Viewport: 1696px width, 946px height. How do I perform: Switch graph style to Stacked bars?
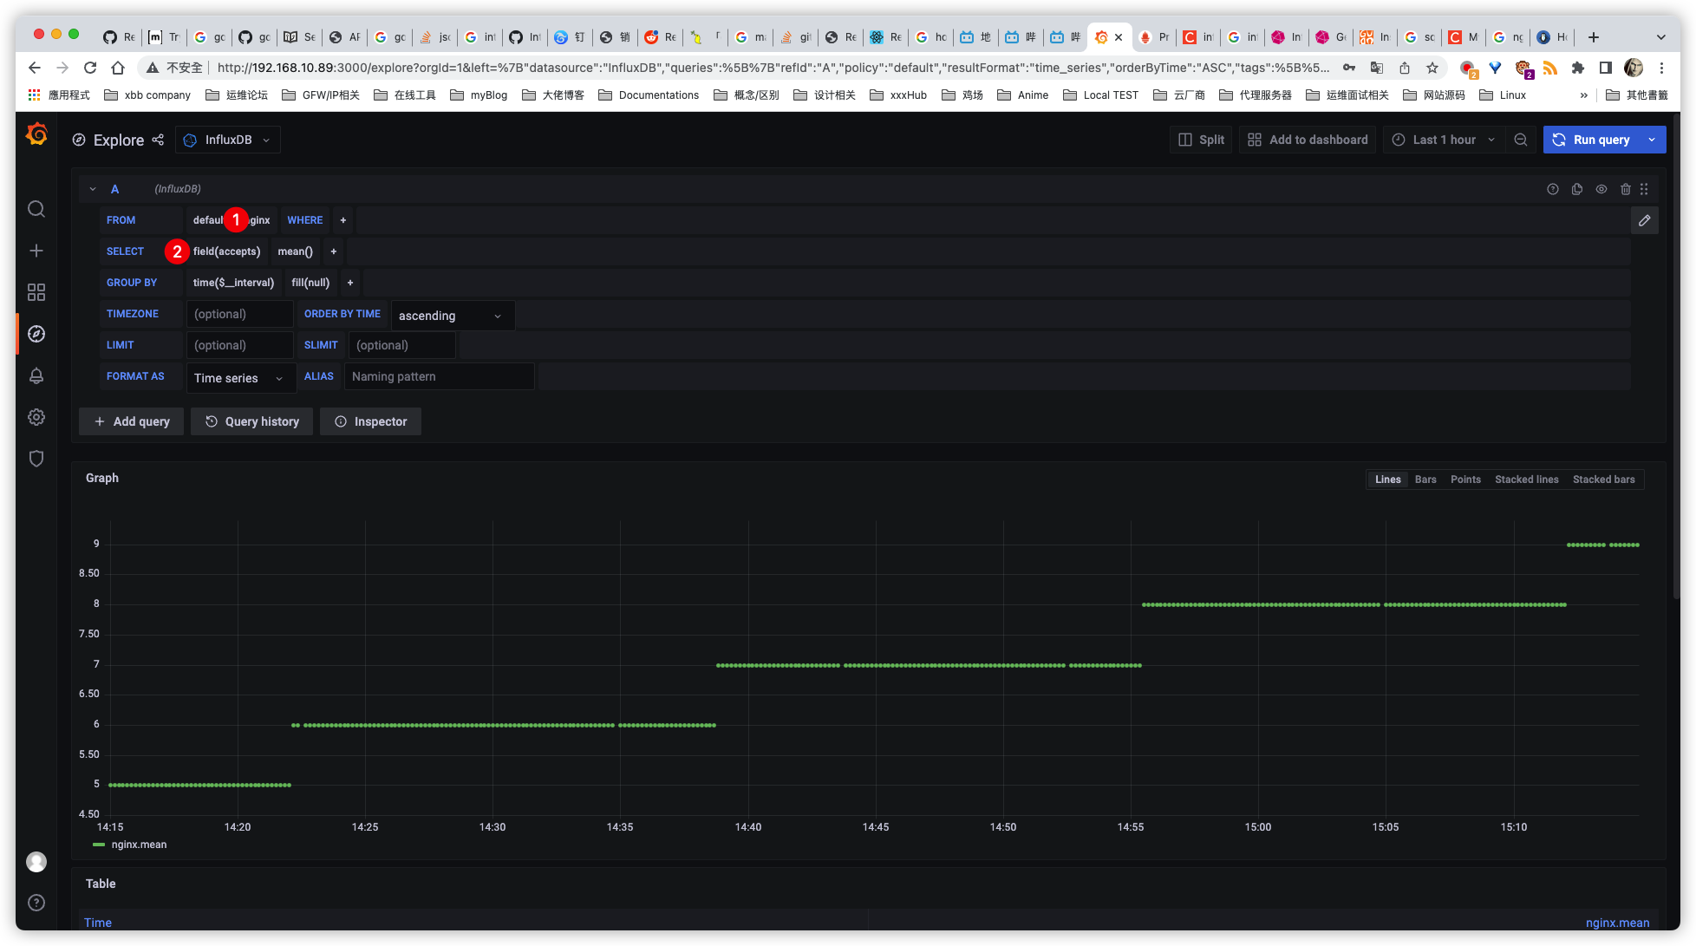pos(1604,480)
